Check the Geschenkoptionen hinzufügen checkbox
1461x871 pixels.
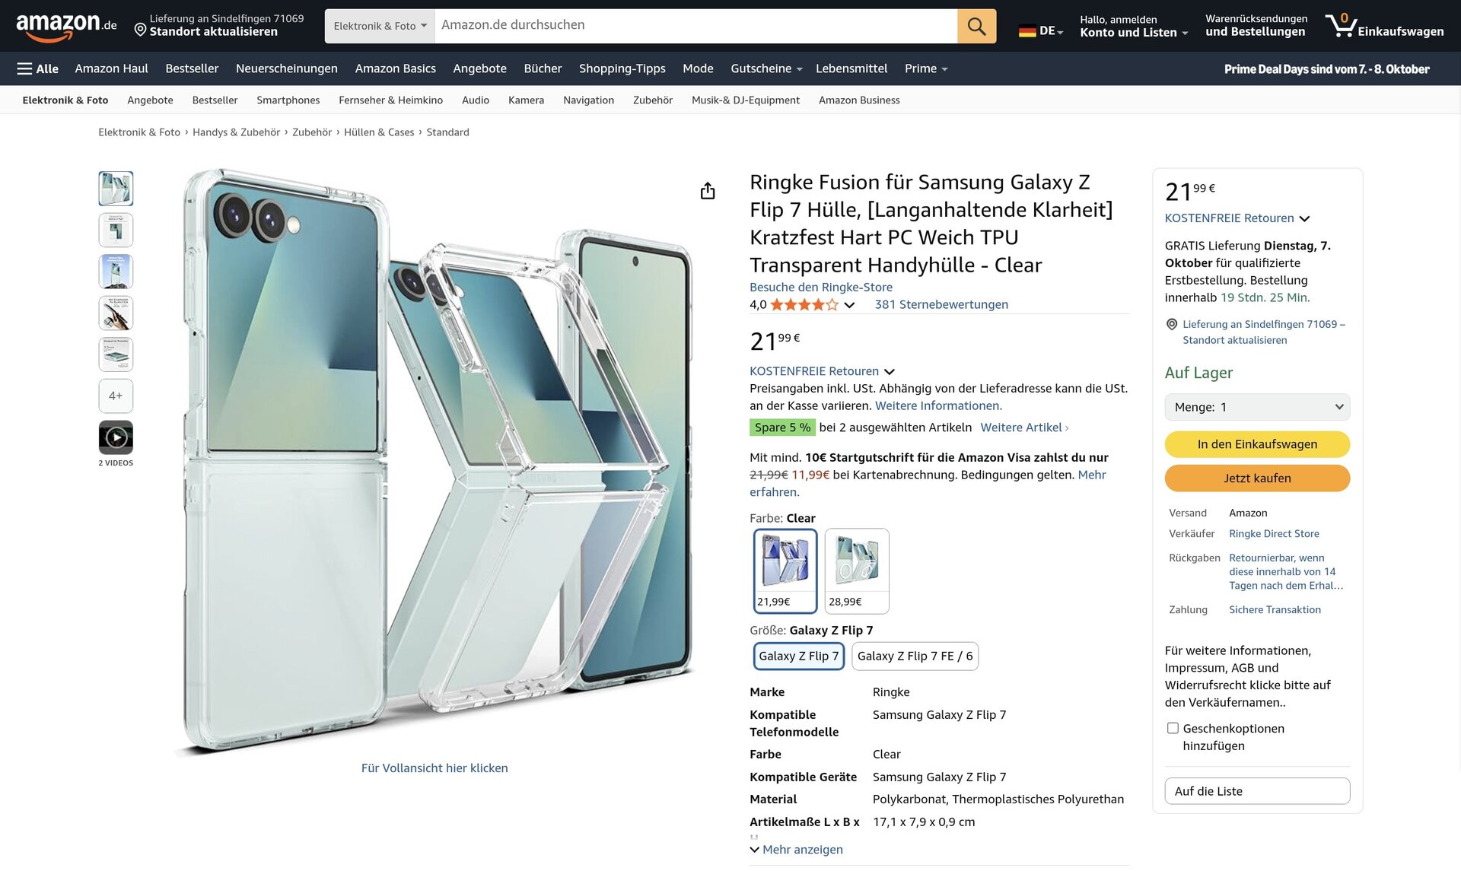click(x=1173, y=729)
